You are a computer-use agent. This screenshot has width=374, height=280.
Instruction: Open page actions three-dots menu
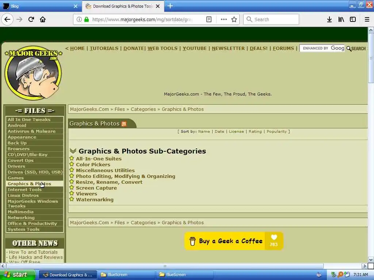pos(224,19)
